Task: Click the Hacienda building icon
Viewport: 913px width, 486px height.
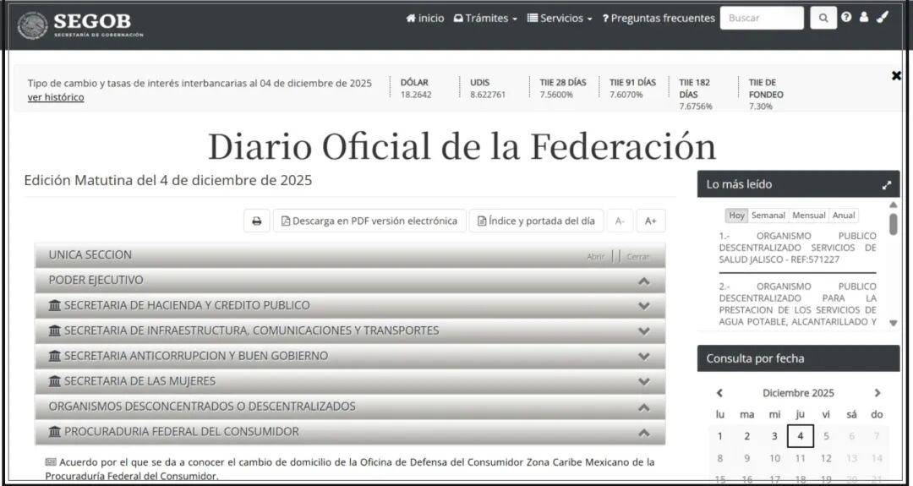Action: click(x=55, y=306)
